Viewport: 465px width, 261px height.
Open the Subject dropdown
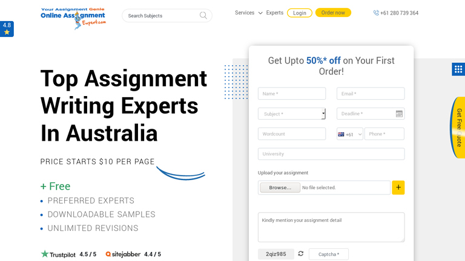[x=292, y=114]
